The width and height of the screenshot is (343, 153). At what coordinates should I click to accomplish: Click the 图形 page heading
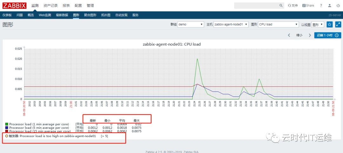pyautogui.click(x=8, y=24)
